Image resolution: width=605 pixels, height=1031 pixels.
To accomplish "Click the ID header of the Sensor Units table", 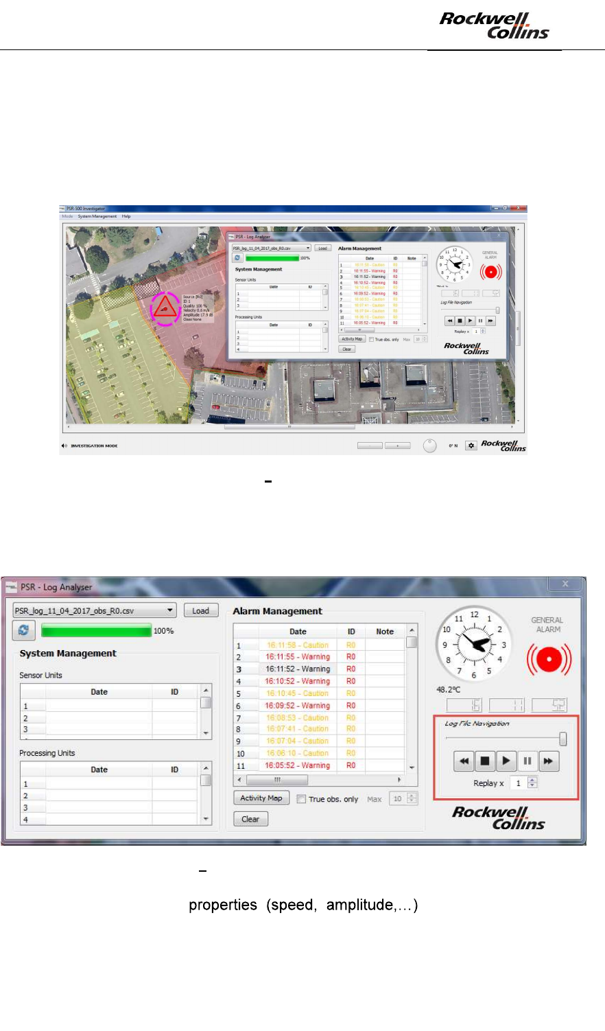I will coord(174,692).
